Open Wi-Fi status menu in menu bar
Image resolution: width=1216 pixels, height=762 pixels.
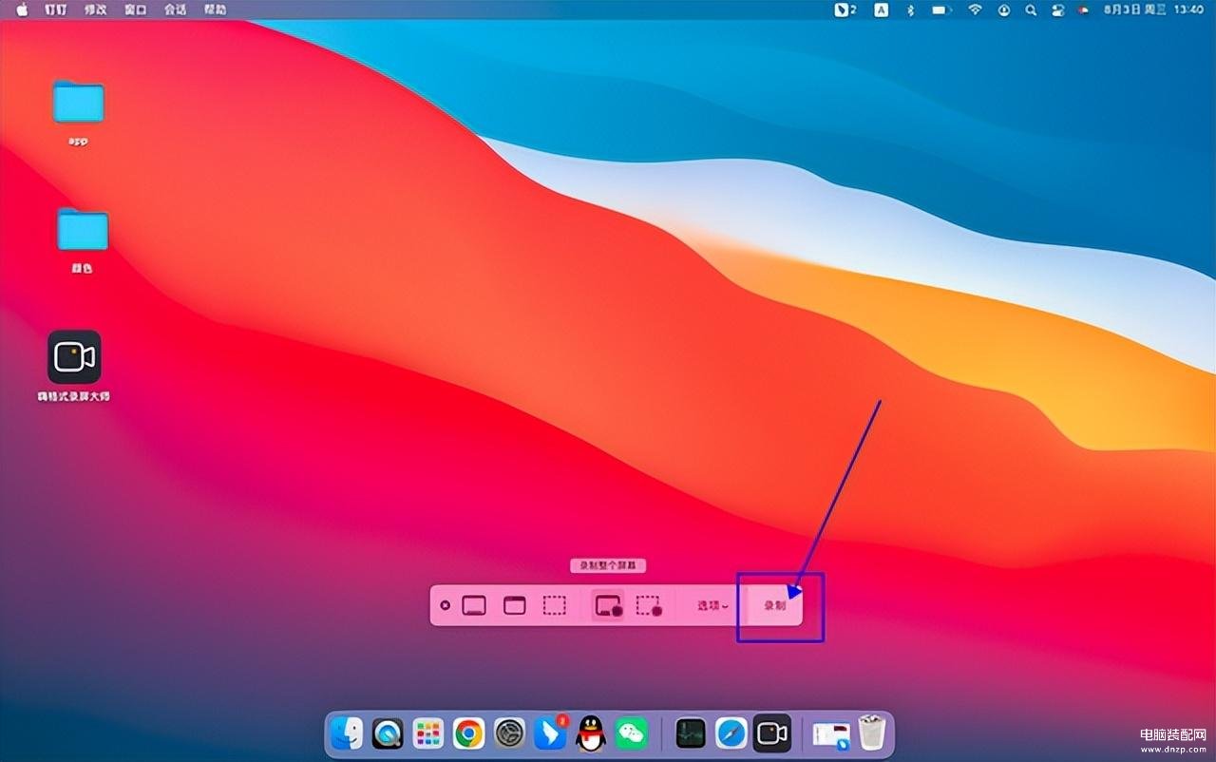pyautogui.click(x=975, y=10)
